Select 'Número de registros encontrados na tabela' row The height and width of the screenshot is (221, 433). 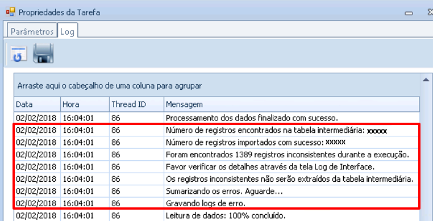216,131
